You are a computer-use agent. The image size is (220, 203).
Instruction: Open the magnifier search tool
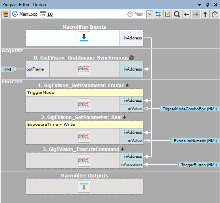(x=177, y=14)
